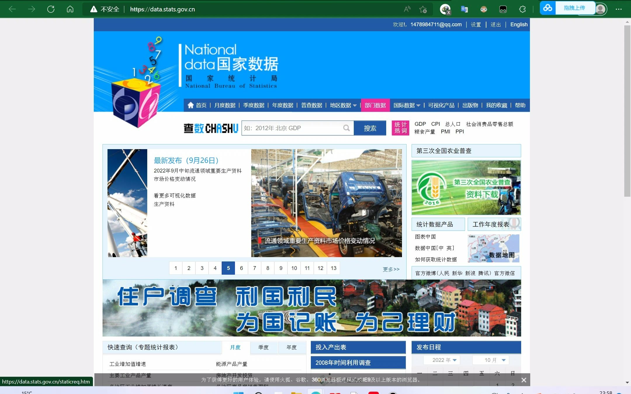Click the browser home icon
631x394 pixels.
[70, 9]
